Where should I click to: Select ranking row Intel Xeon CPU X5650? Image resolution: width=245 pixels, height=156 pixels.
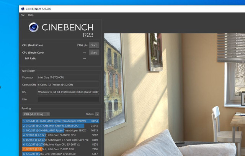point(60,154)
